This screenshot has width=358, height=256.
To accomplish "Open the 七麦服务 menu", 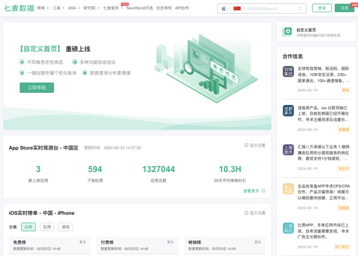I will (112, 8).
